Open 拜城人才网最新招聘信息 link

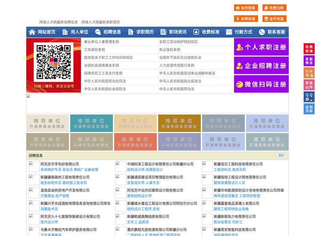tap(59, 22)
